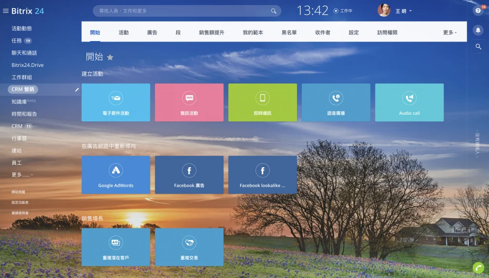Switch to the 黑名單 tab
This screenshot has width=489, height=278.
point(289,32)
